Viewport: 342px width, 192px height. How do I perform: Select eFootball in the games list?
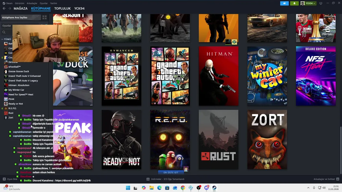(x=14, y=67)
